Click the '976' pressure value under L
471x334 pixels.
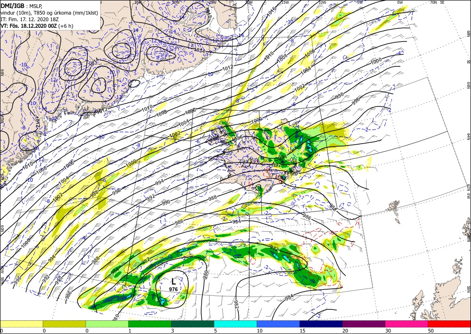coord(173,289)
